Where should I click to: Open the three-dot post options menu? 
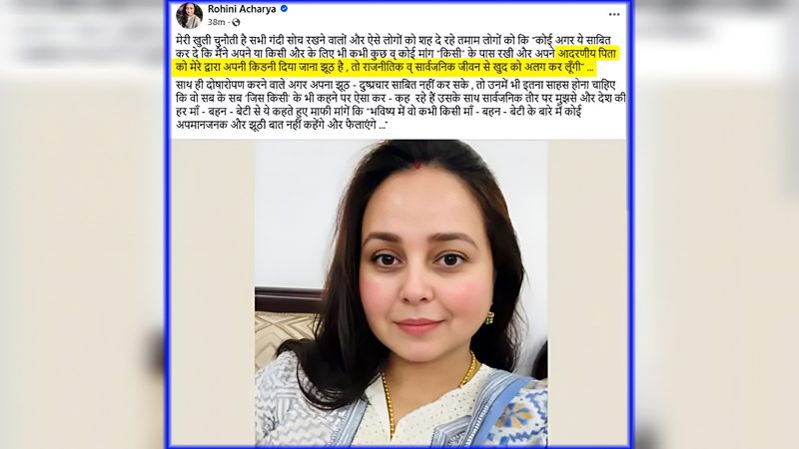coord(614,14)
